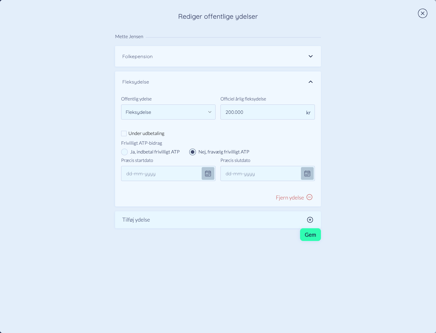Click the Fleksydelse section header title
The height and width of the screenshot is (333, 436).
point(136,82)
